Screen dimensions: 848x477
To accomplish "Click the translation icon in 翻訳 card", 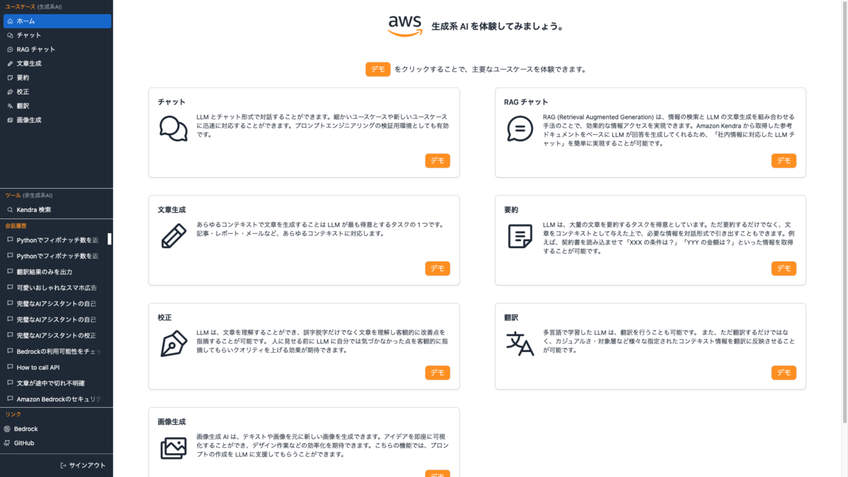I will 520,343.
